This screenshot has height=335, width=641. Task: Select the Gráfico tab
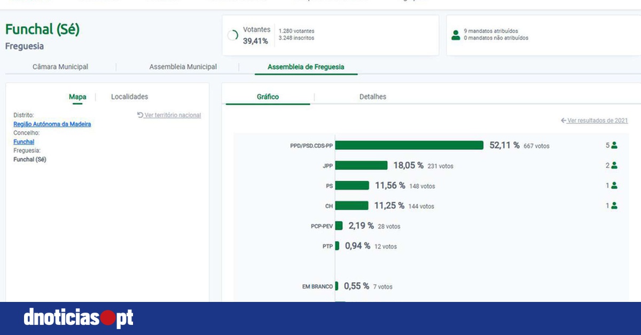(268, 97)
